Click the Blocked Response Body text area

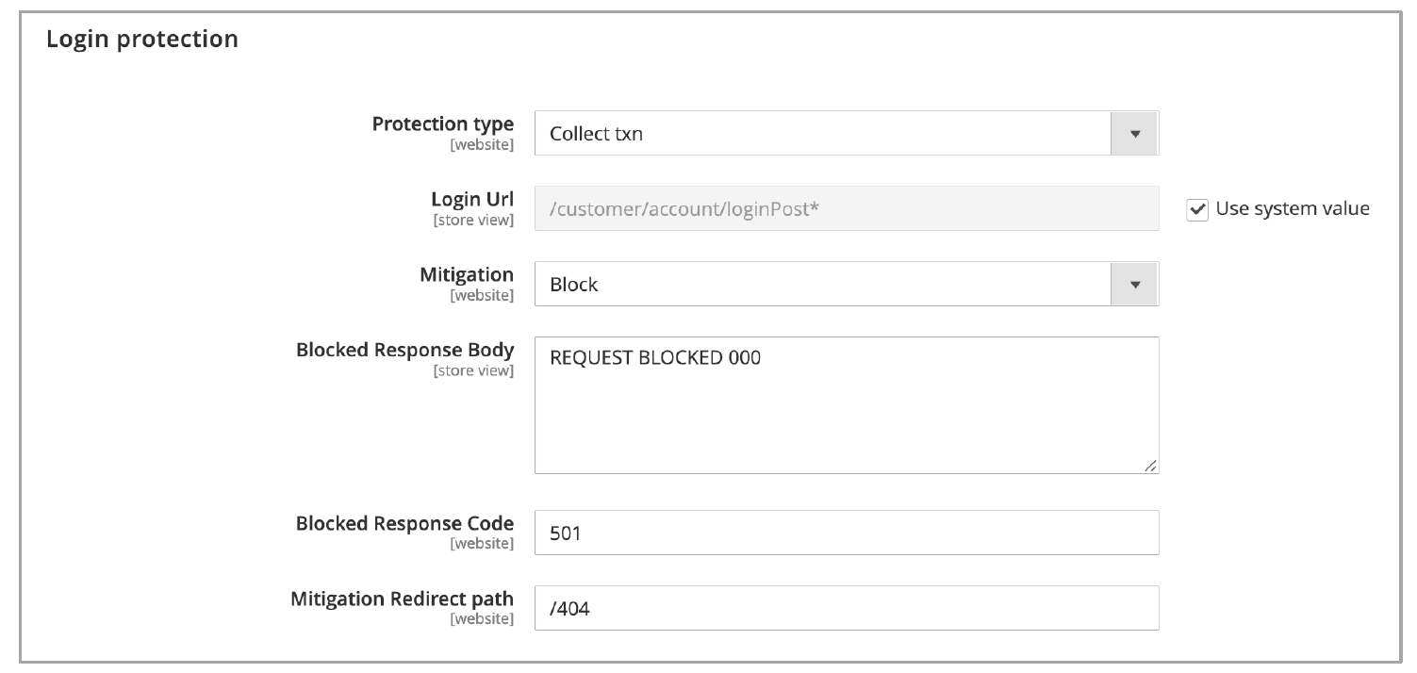pyautogui.click(x=846, y=403)
